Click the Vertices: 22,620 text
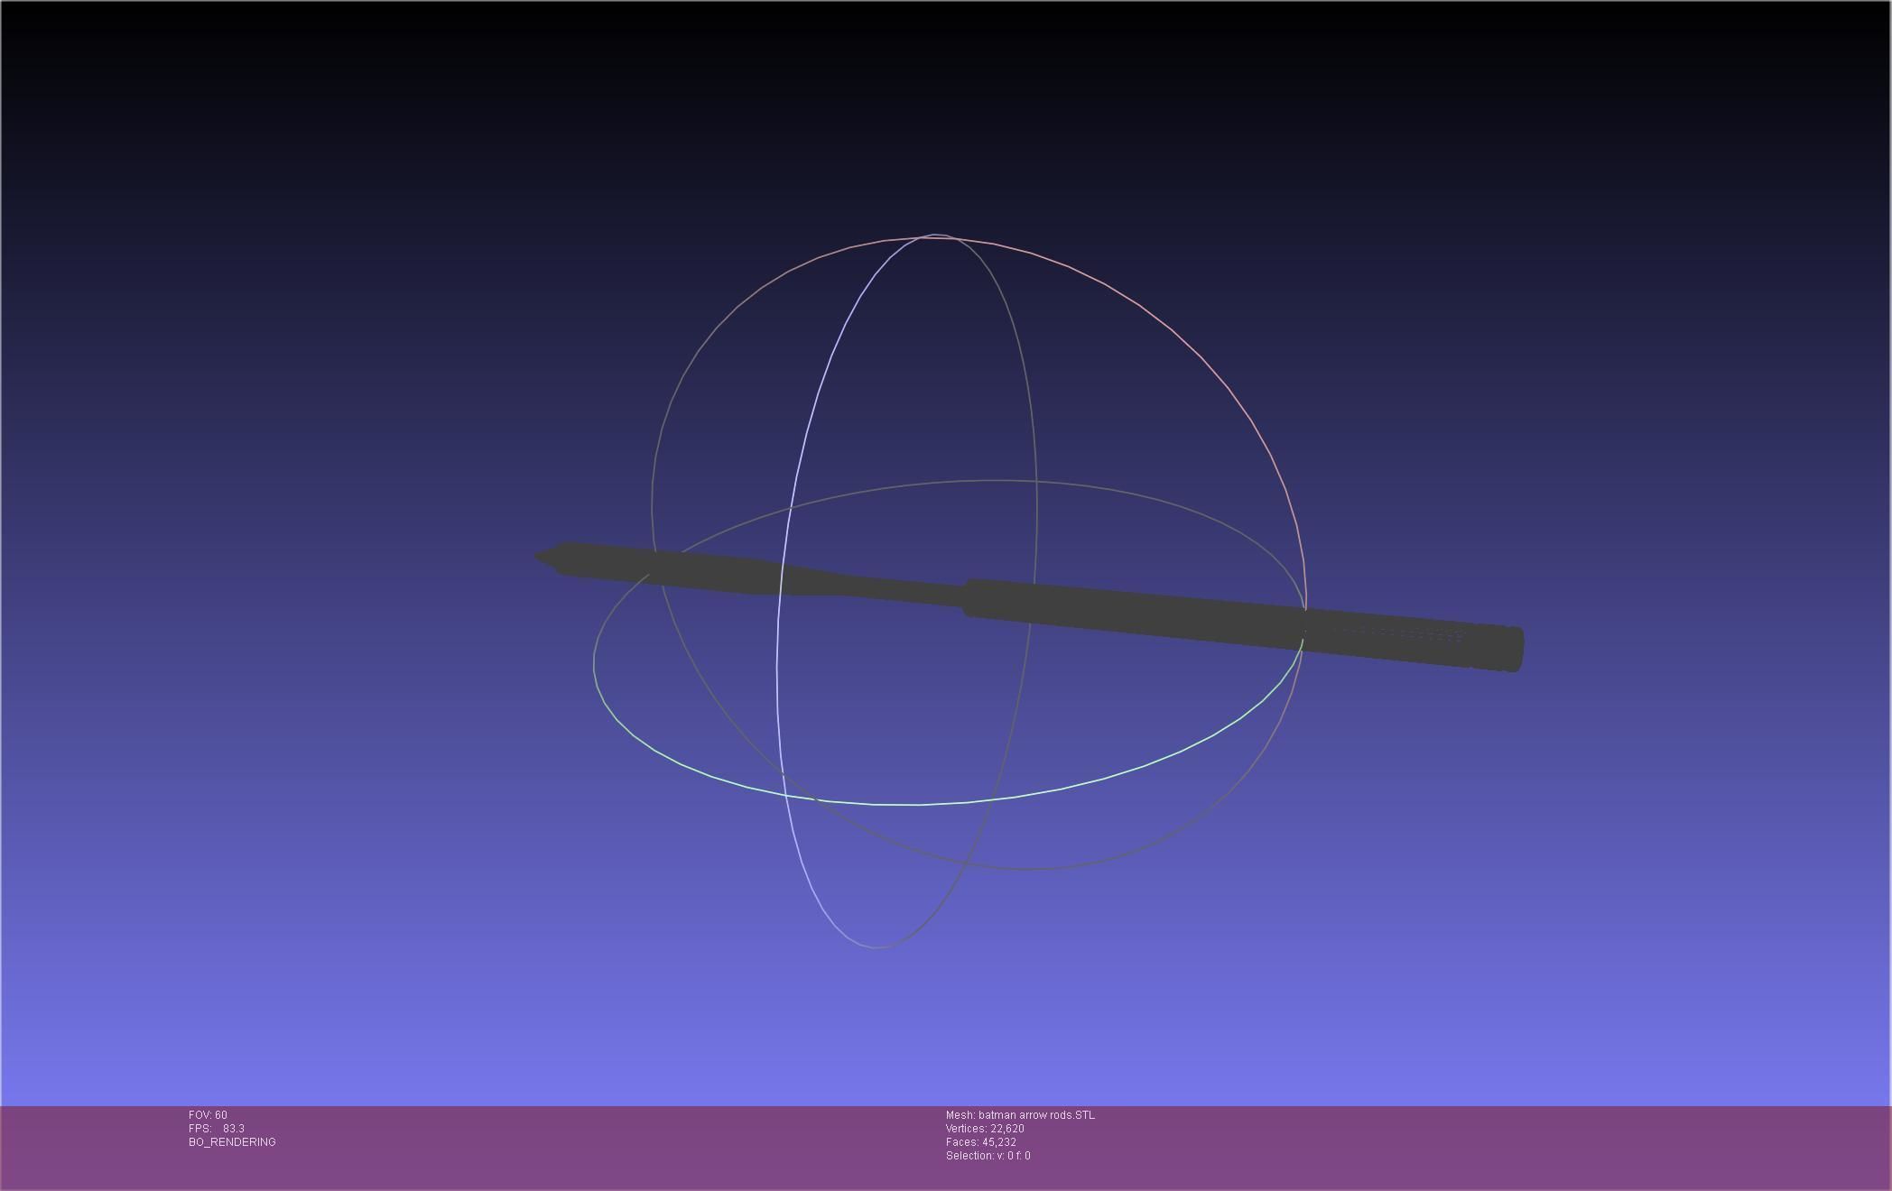 click(985, 1129)
